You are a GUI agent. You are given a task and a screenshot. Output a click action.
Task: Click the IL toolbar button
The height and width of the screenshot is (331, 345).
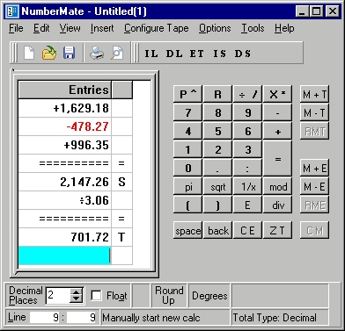151,54
